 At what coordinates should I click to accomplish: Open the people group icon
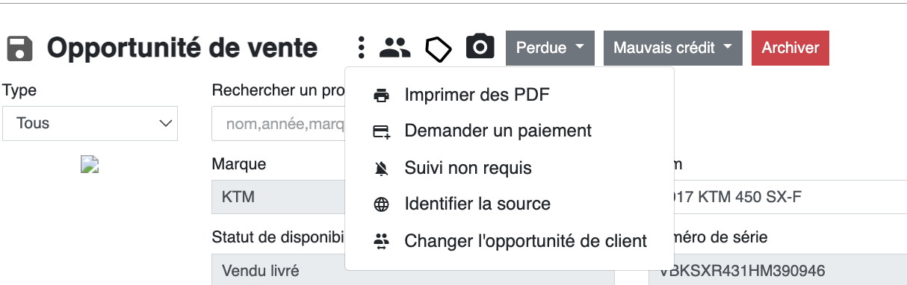coord(395,48)
